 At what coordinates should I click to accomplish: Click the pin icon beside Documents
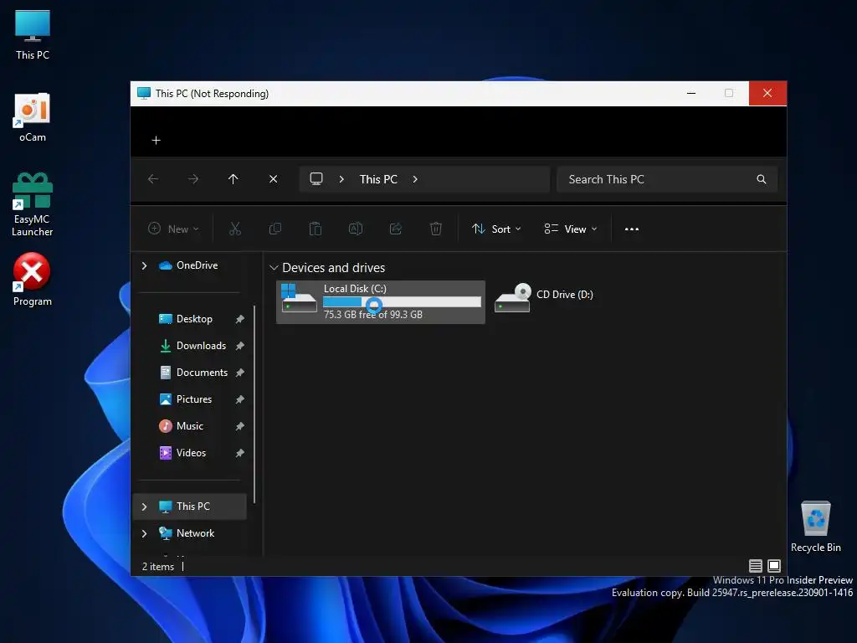click(239, 373)
